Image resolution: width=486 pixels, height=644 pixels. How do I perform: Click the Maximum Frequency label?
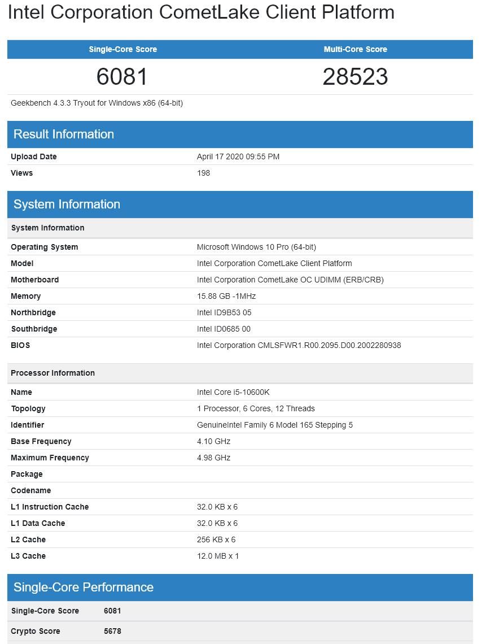tap(50, 458)
